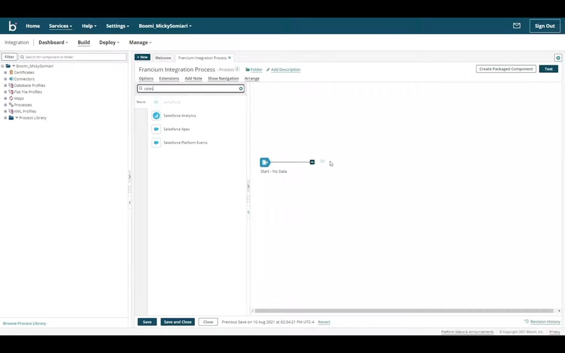
Task: Click the Start - No Data shape on canvas
Action: point(265,162)
